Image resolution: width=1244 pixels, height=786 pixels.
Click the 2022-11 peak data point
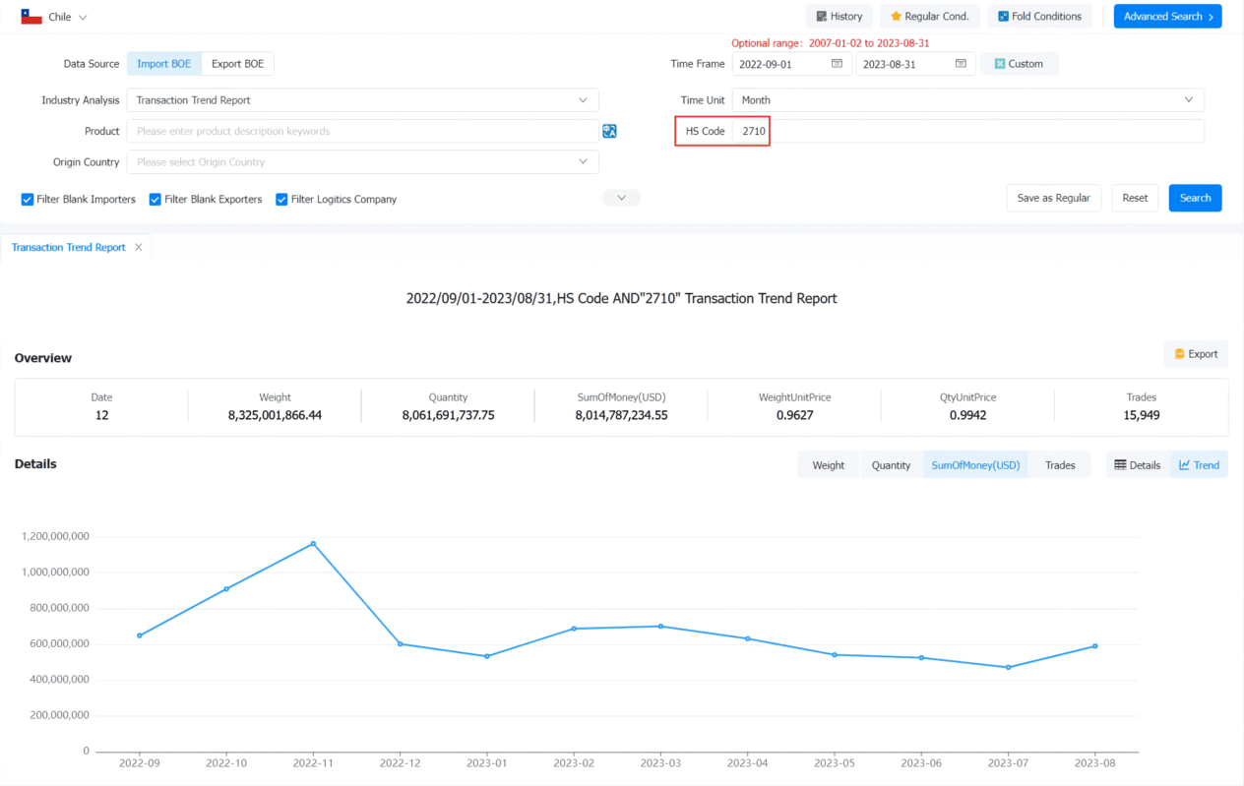tap(313, 543)
